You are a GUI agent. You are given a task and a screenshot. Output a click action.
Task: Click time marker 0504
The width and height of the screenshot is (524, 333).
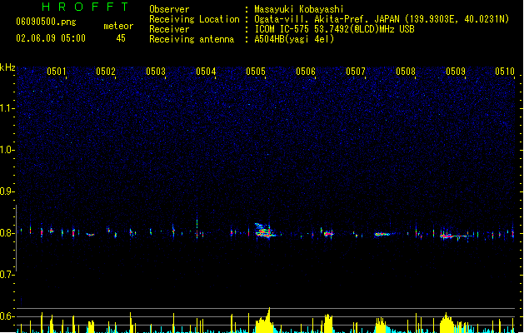click(x=206, y=72)
